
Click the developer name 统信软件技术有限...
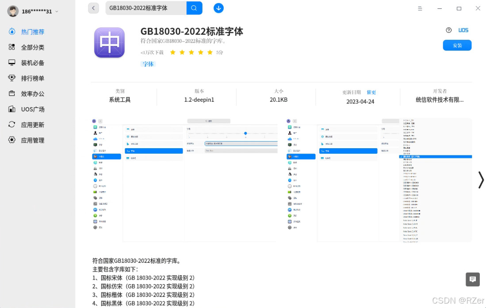[x=440, y=100]
